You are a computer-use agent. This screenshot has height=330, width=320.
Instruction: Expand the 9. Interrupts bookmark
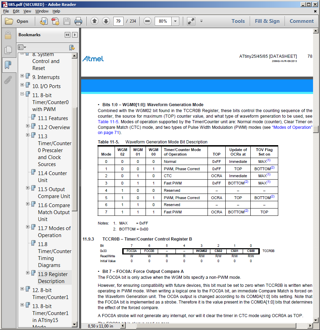pyautogui.click(x=22, y=76)
